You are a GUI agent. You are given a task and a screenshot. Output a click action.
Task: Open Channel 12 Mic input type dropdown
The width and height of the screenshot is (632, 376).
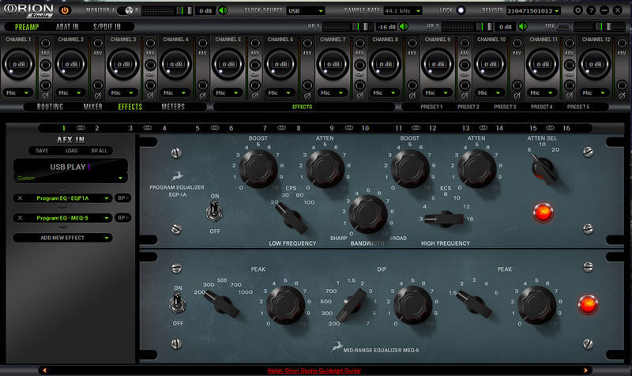pos(594,92)
